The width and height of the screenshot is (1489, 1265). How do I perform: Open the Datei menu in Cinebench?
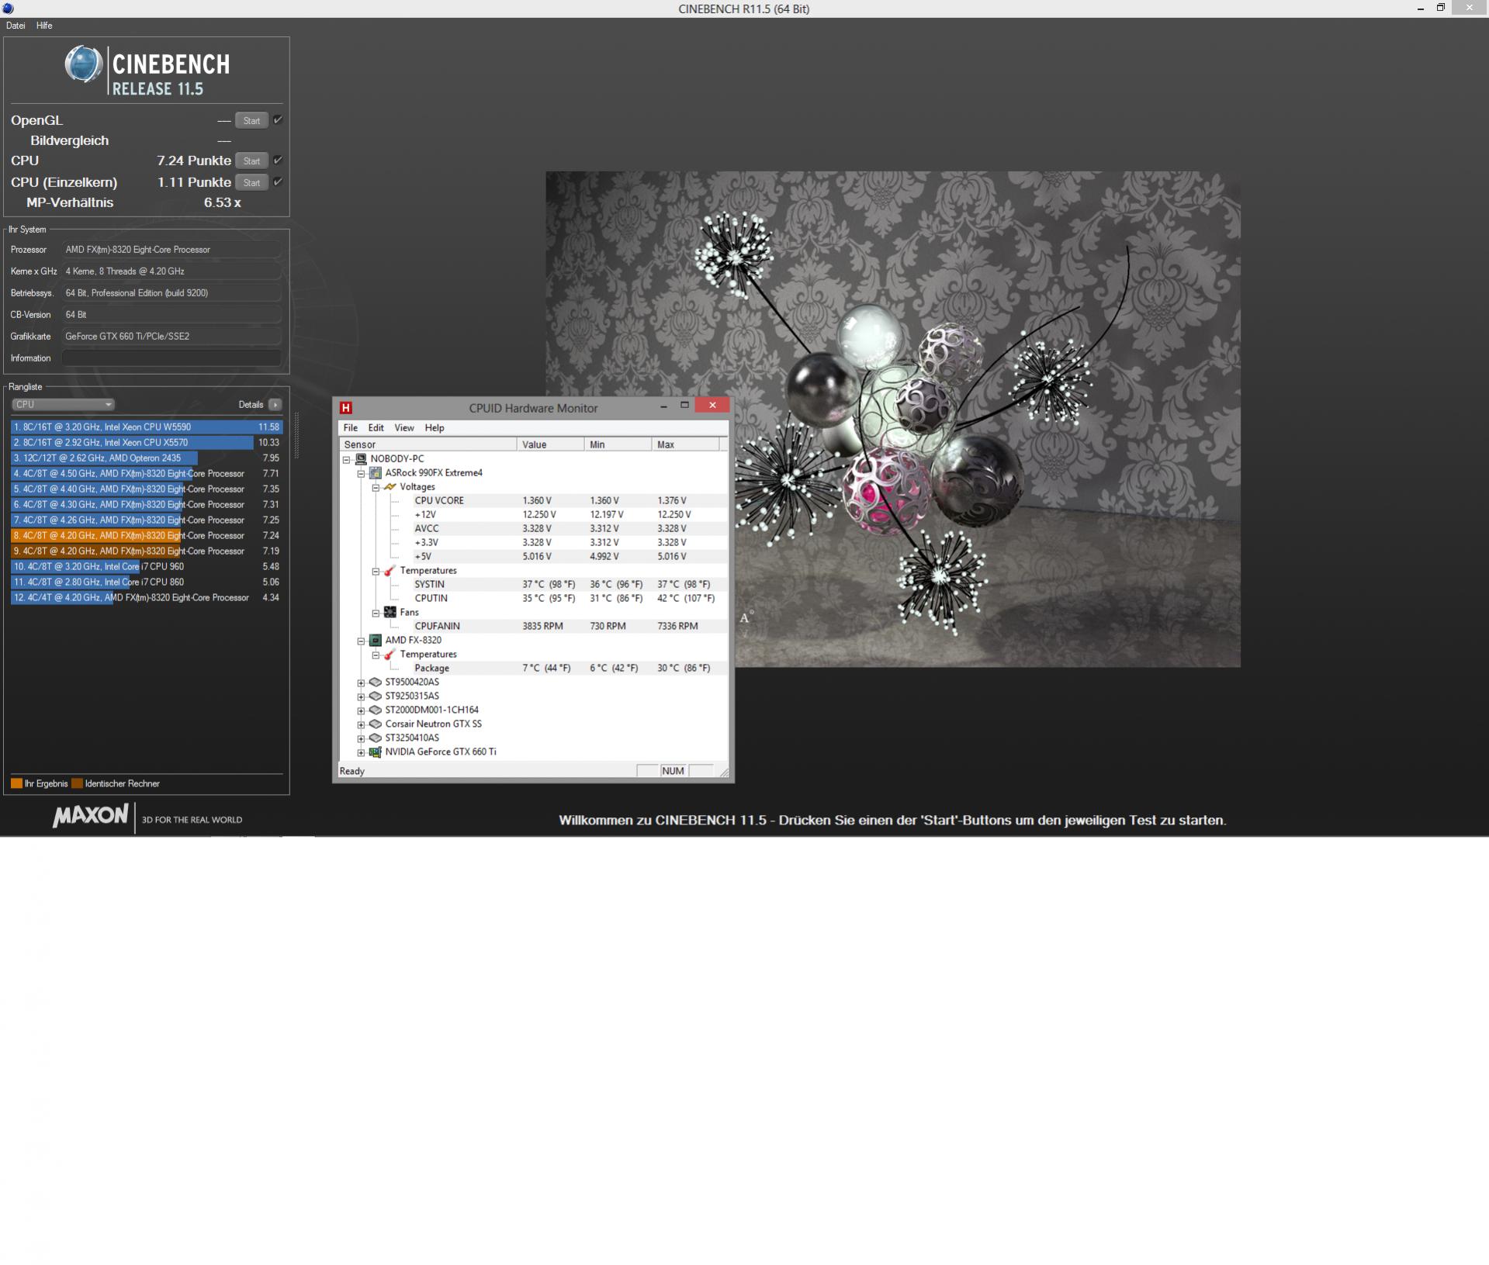click(x=16, y=26)
